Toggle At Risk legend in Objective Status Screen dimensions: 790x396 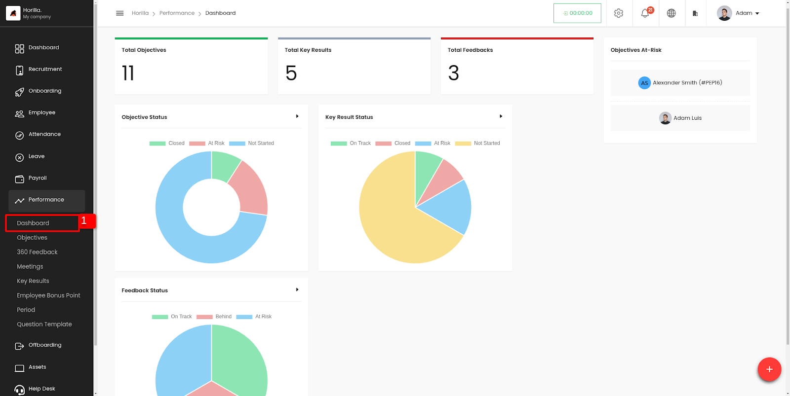tap(207, 144)
